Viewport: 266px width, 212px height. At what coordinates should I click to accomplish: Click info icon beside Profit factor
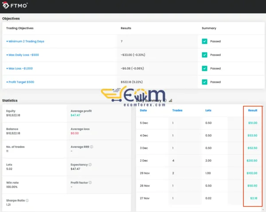(91, 182)
